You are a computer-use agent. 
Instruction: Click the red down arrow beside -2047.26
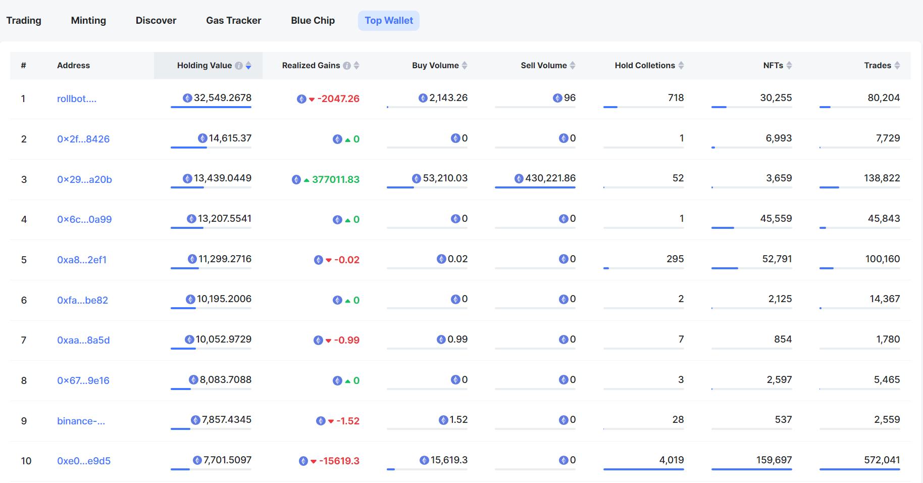(x=312, y=99)
